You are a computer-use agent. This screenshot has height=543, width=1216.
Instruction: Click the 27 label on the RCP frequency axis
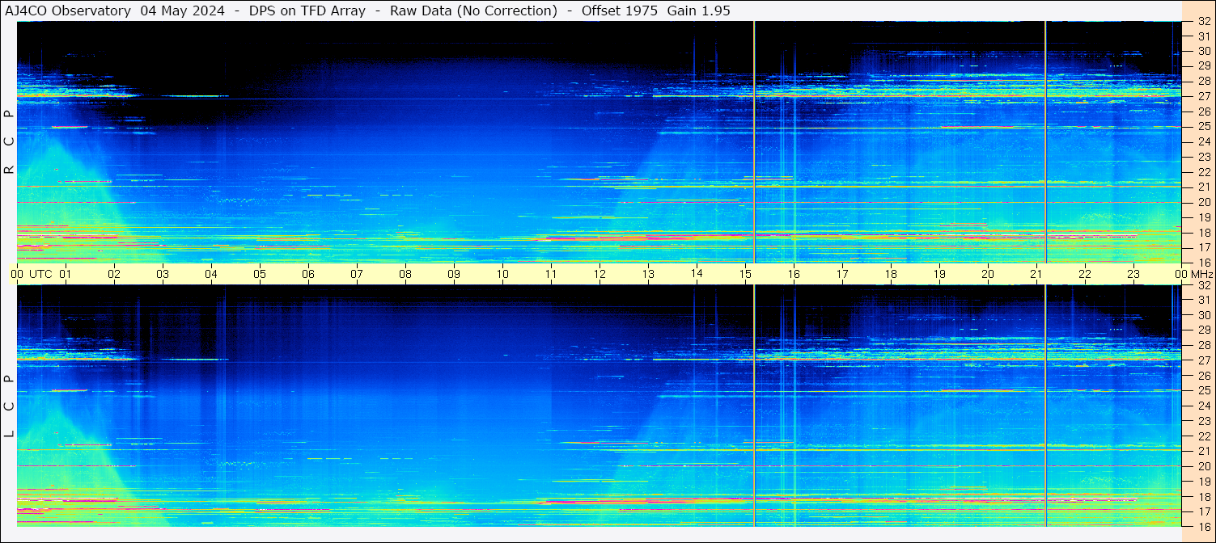click(1203, 96)
